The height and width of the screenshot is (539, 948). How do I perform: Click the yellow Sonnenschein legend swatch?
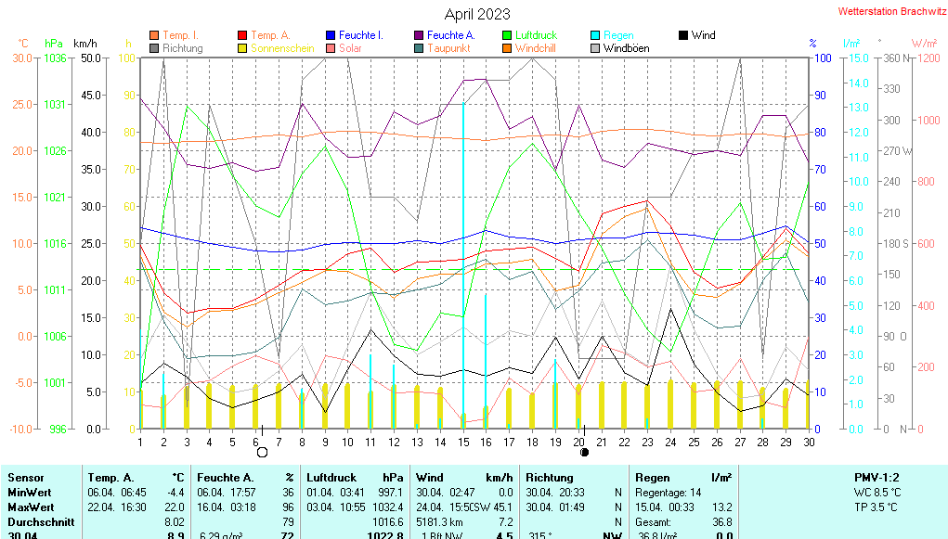242,48
